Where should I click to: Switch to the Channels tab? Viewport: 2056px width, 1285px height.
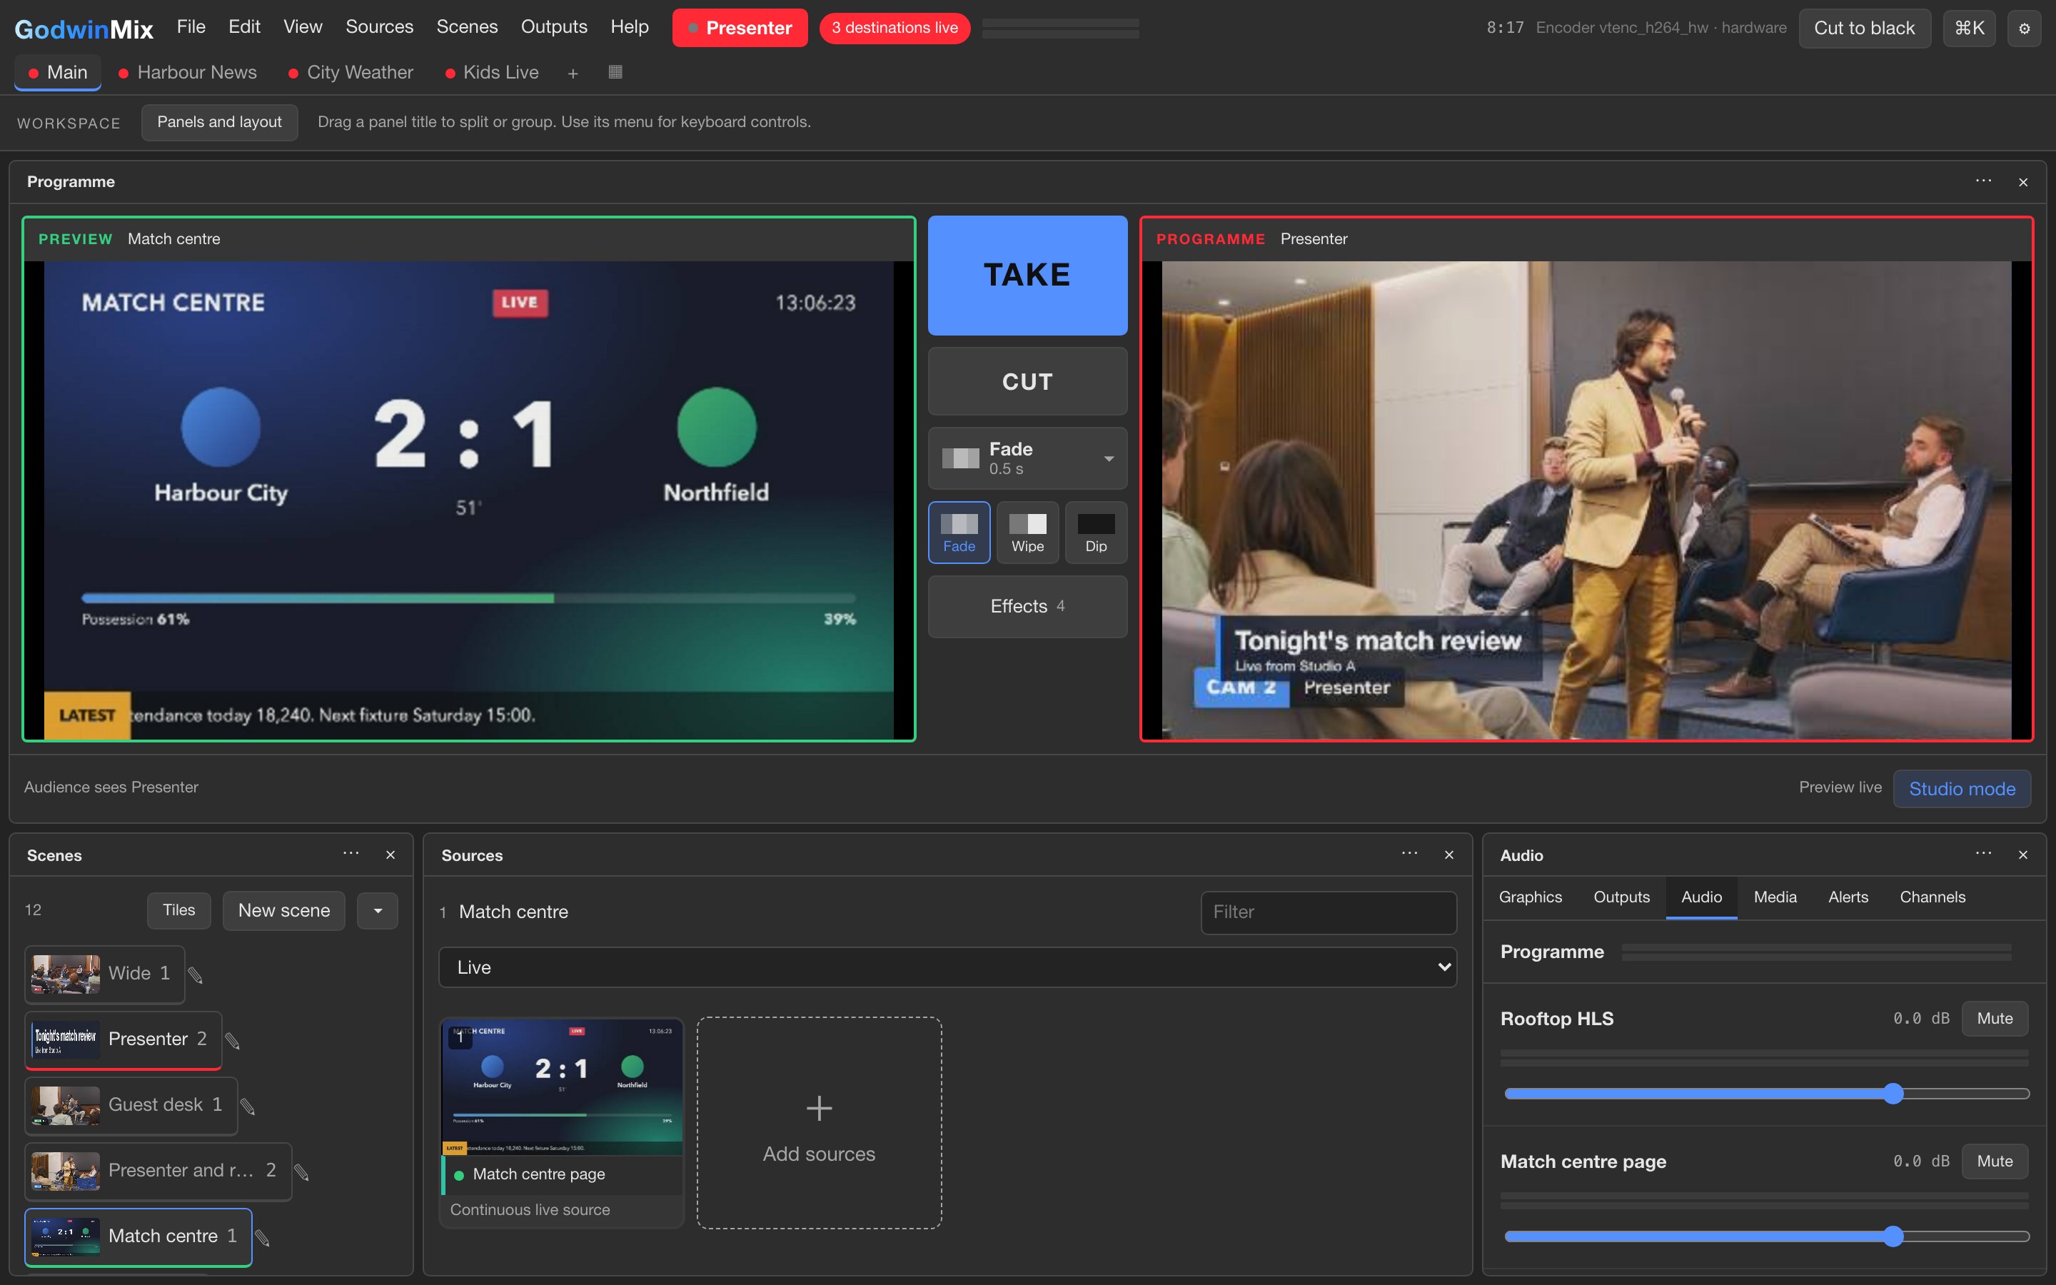pyautogui.click(x=1932, y=897)
